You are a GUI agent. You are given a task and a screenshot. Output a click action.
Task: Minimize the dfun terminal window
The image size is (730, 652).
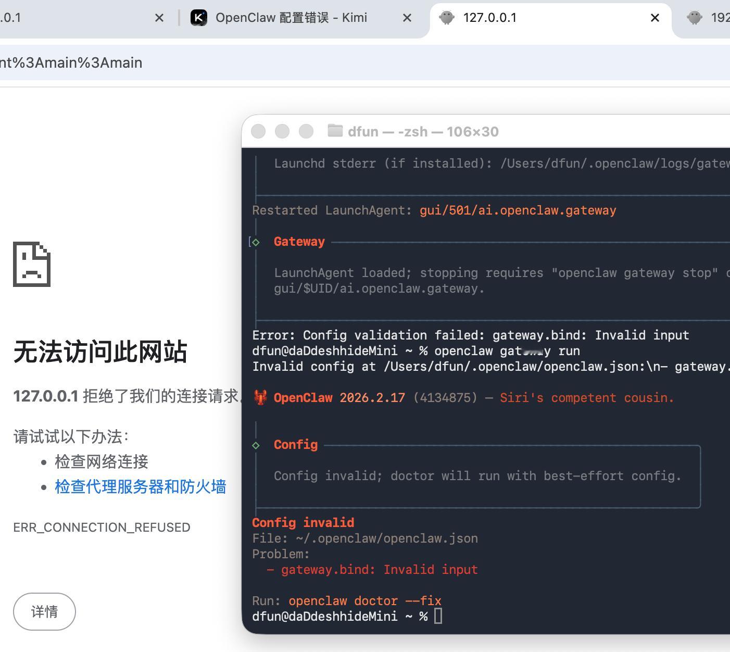point(282,131)
